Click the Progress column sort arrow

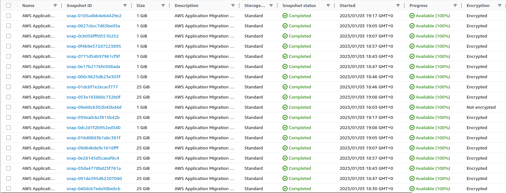[455, 5]
